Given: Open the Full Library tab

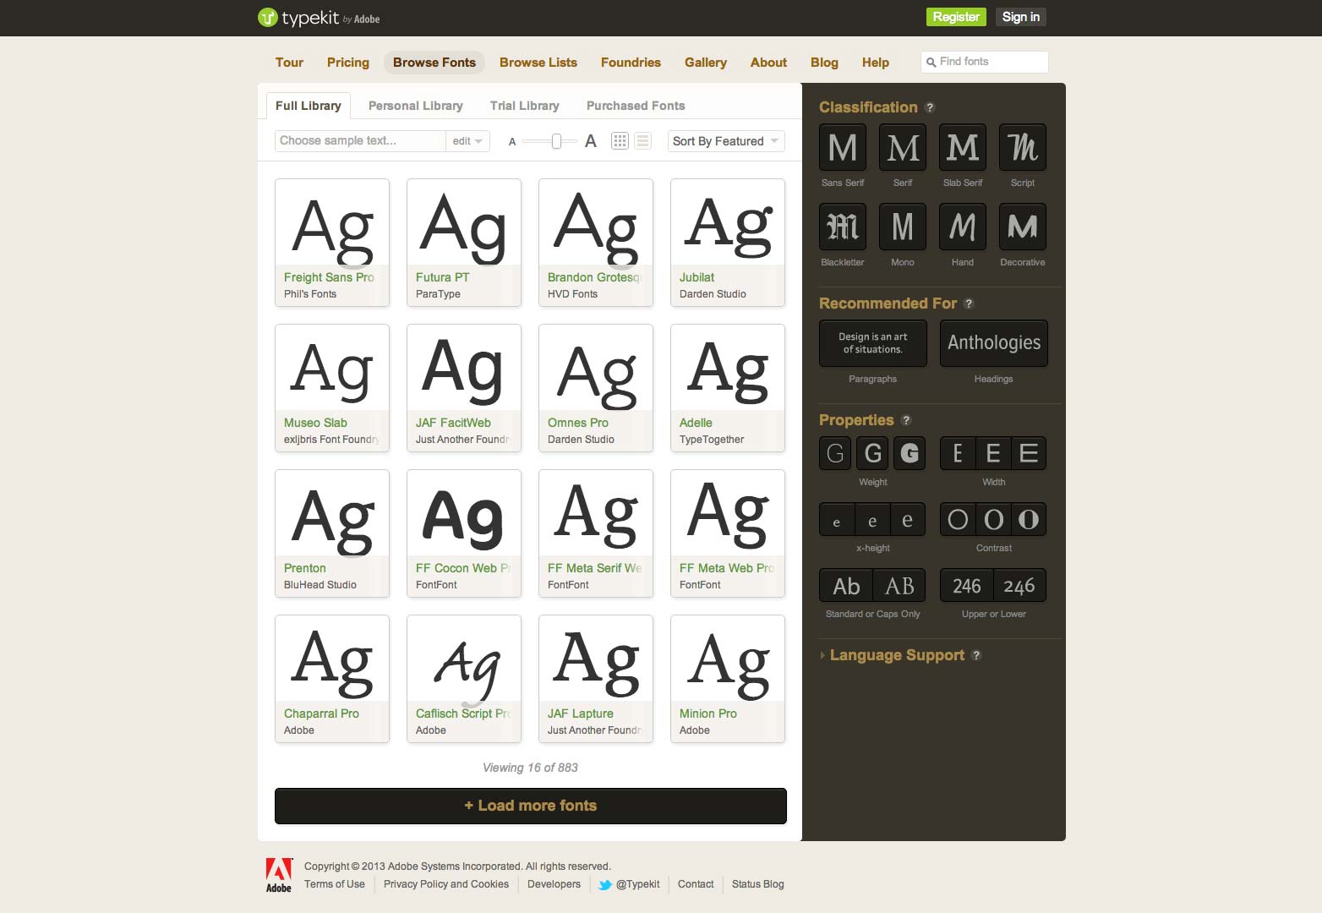Looking at the screenshot, I should point(309,106).
